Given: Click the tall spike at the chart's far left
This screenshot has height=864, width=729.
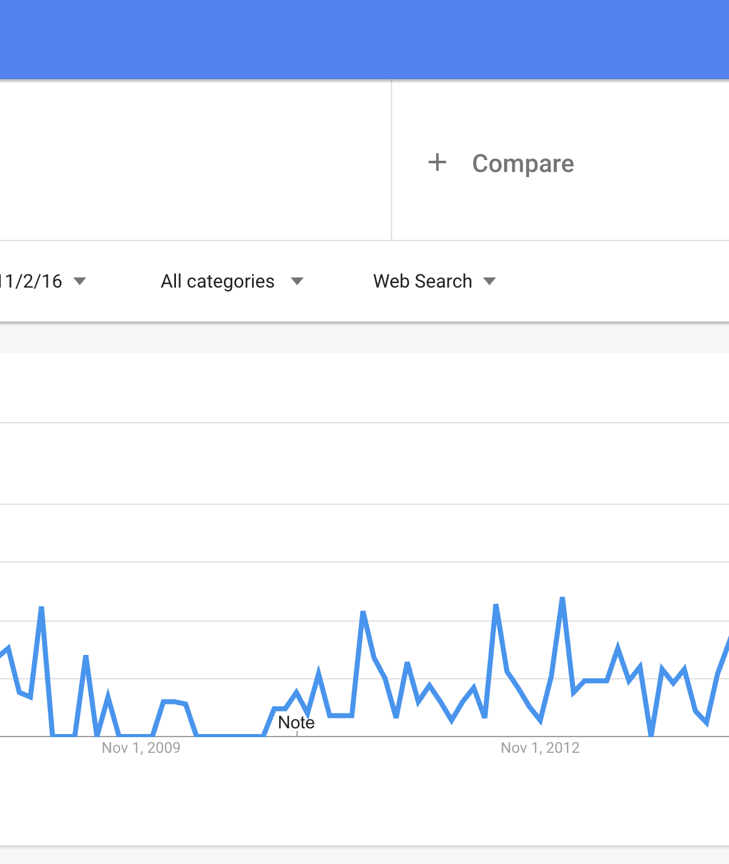Looking at the screenshot, I should click(x=41, y=608).
